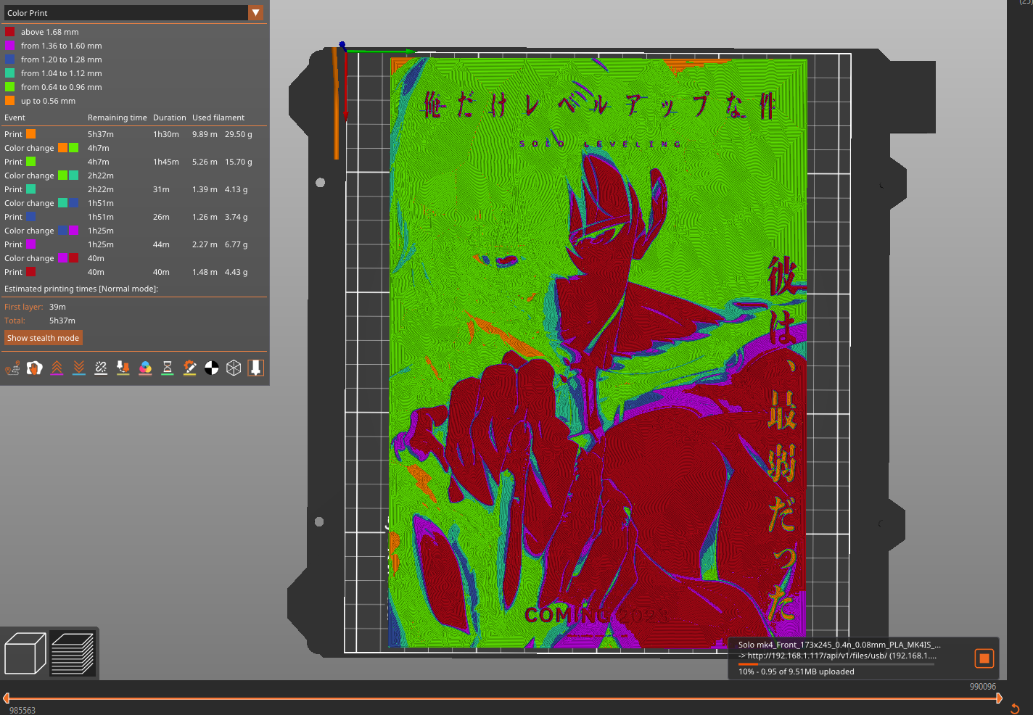
Task: Click the upload progress bar in notification
Action: click(836, 664)
